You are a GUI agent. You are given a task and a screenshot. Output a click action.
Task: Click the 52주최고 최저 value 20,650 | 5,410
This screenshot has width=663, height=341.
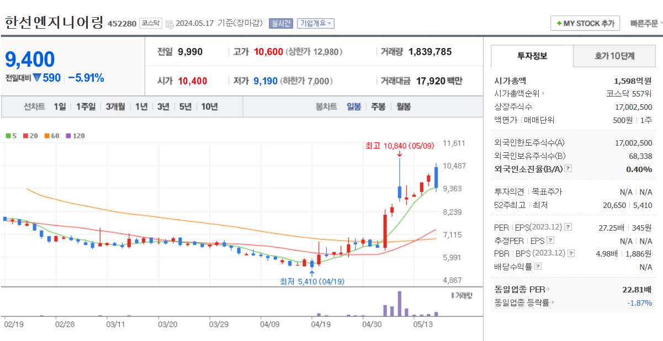tap(628, 205)
